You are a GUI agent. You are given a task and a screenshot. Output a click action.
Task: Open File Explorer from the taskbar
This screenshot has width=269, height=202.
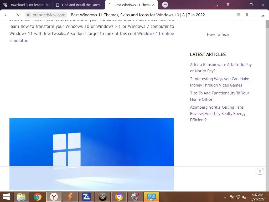pos(21,197)
